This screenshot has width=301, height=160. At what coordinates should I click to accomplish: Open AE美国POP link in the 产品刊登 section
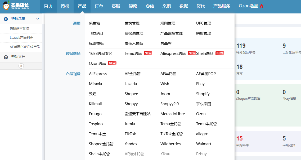coord(206,74)
